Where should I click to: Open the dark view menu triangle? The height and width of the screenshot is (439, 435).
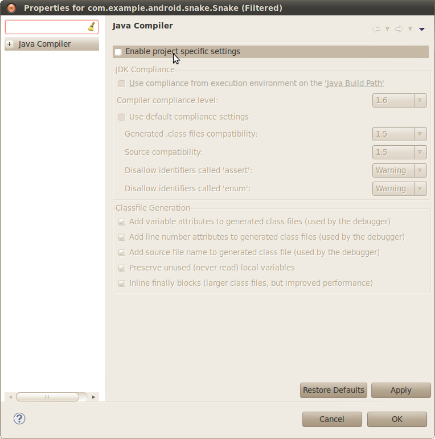421,29
